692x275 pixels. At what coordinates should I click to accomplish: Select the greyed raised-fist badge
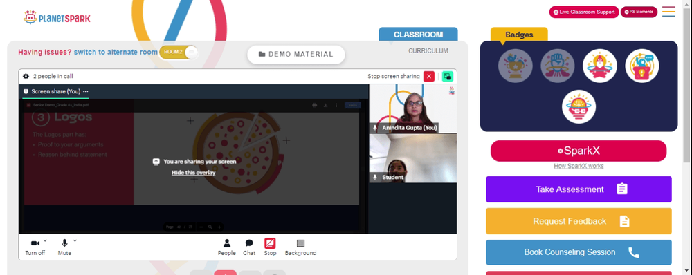[557, 66]
